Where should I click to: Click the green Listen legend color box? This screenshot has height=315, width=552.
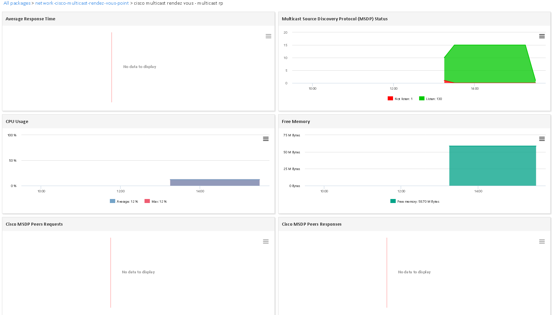[x=421, y=98]
